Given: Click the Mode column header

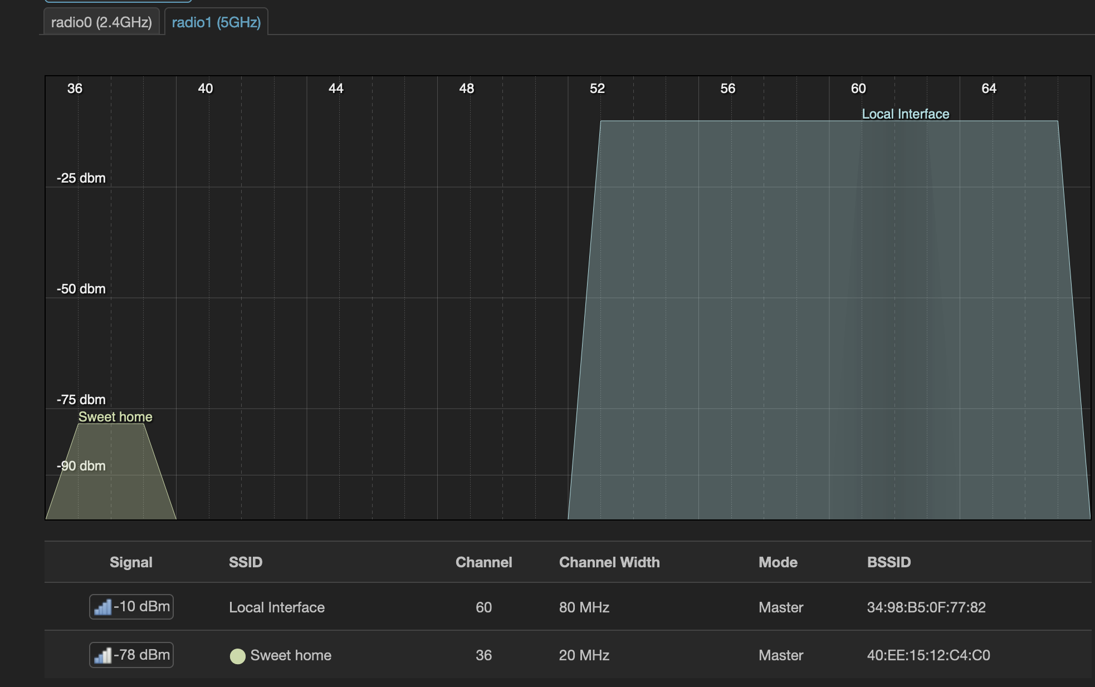Looking at the screenshot, I should 778,562.
